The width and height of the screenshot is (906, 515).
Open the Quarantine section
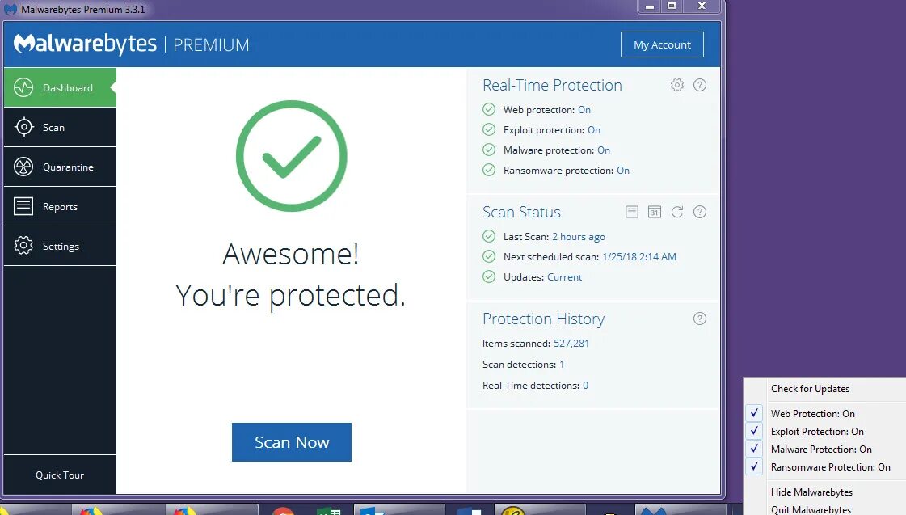[x=60, y=167]
